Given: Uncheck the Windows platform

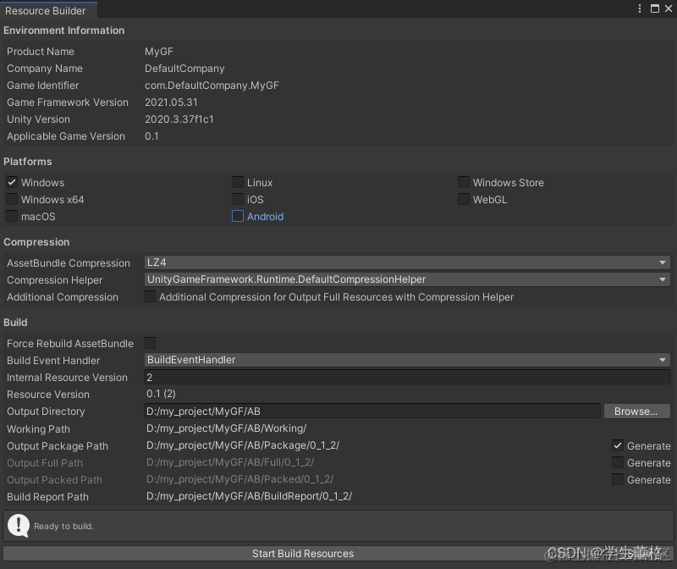Looking at the screenshot, I should click(x=12, y=182).
